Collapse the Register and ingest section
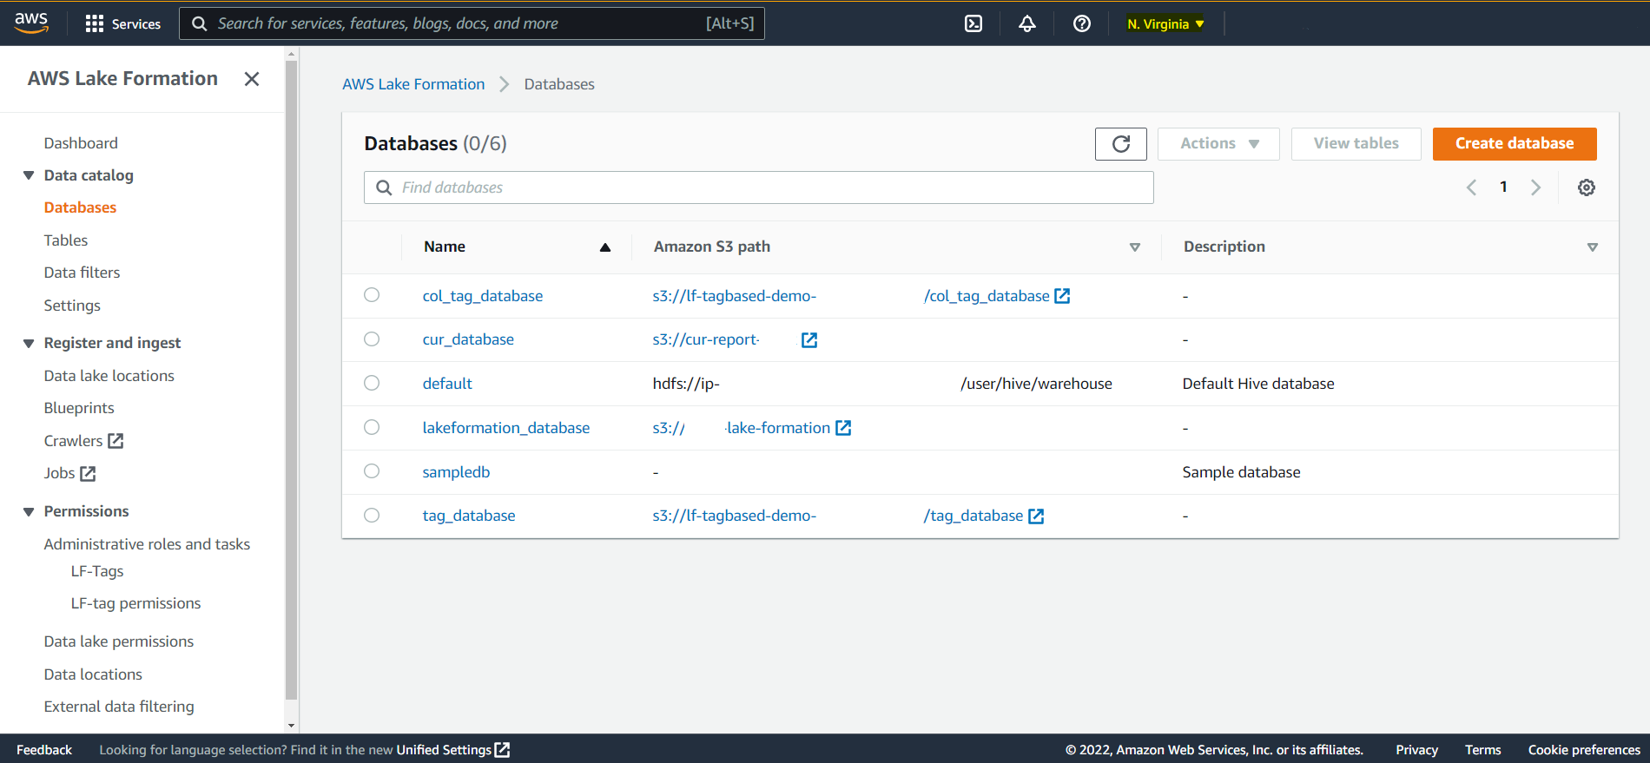This screenshot has width=1650, height=763. tap(29, 344)
